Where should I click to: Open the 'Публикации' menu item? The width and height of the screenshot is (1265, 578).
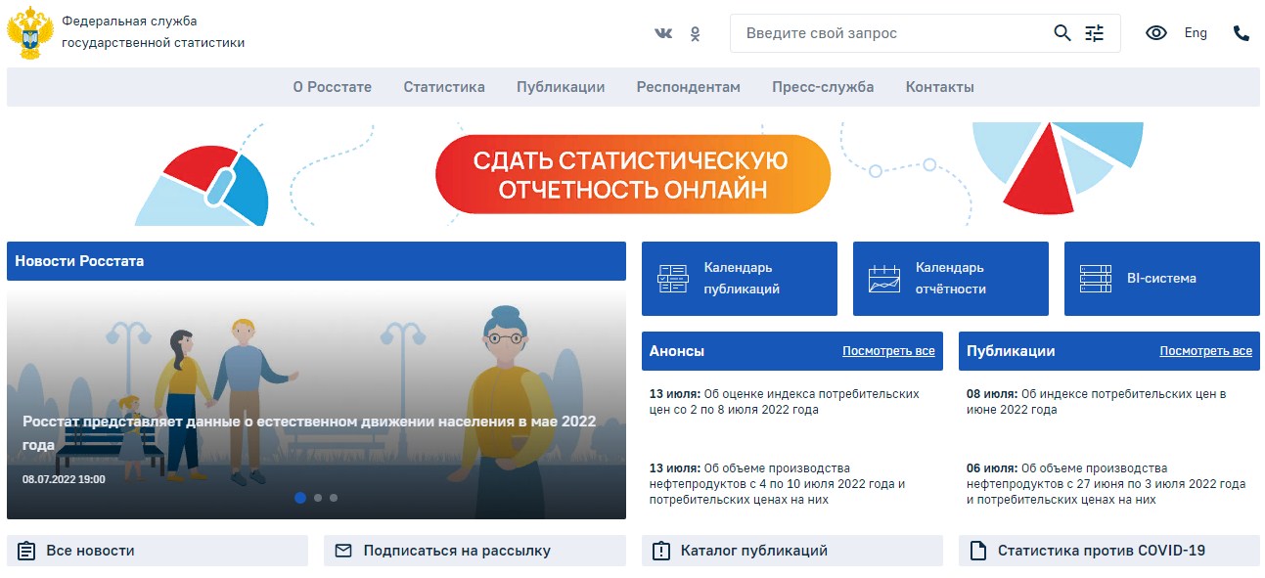pyautogui.click(x=561, y=87)
